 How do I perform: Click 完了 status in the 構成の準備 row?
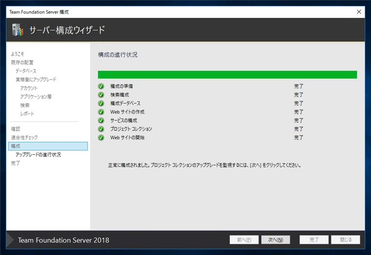point(299,86)
